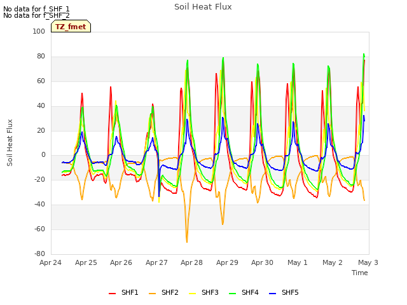Click the Apr 27 x-axis tick label
This screenshot has width=407, height=305.
[x=156, y=262]
